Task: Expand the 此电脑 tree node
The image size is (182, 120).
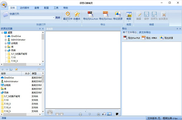Action: click(5, 43)
